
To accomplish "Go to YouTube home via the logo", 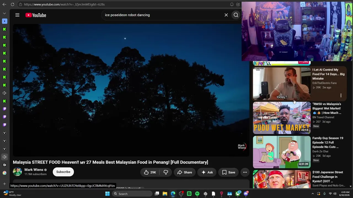I will click(x=36, y=15).
